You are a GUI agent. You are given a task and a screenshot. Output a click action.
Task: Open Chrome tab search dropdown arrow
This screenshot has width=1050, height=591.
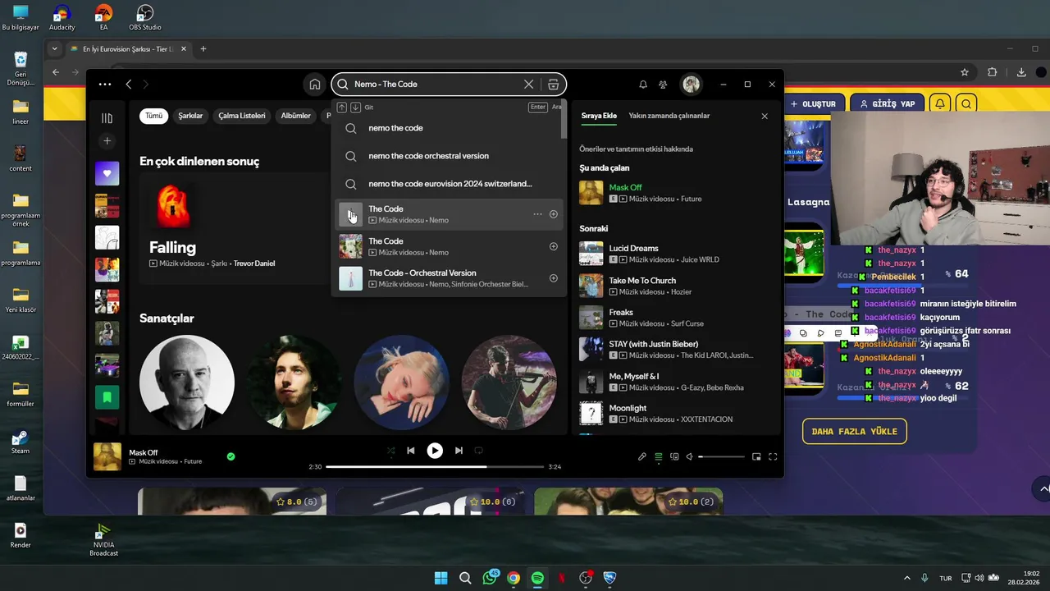click(55, 48)
